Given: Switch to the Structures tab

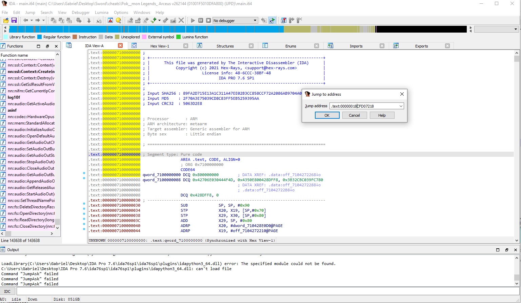Looking at the screenshot, I should (225, 46).
